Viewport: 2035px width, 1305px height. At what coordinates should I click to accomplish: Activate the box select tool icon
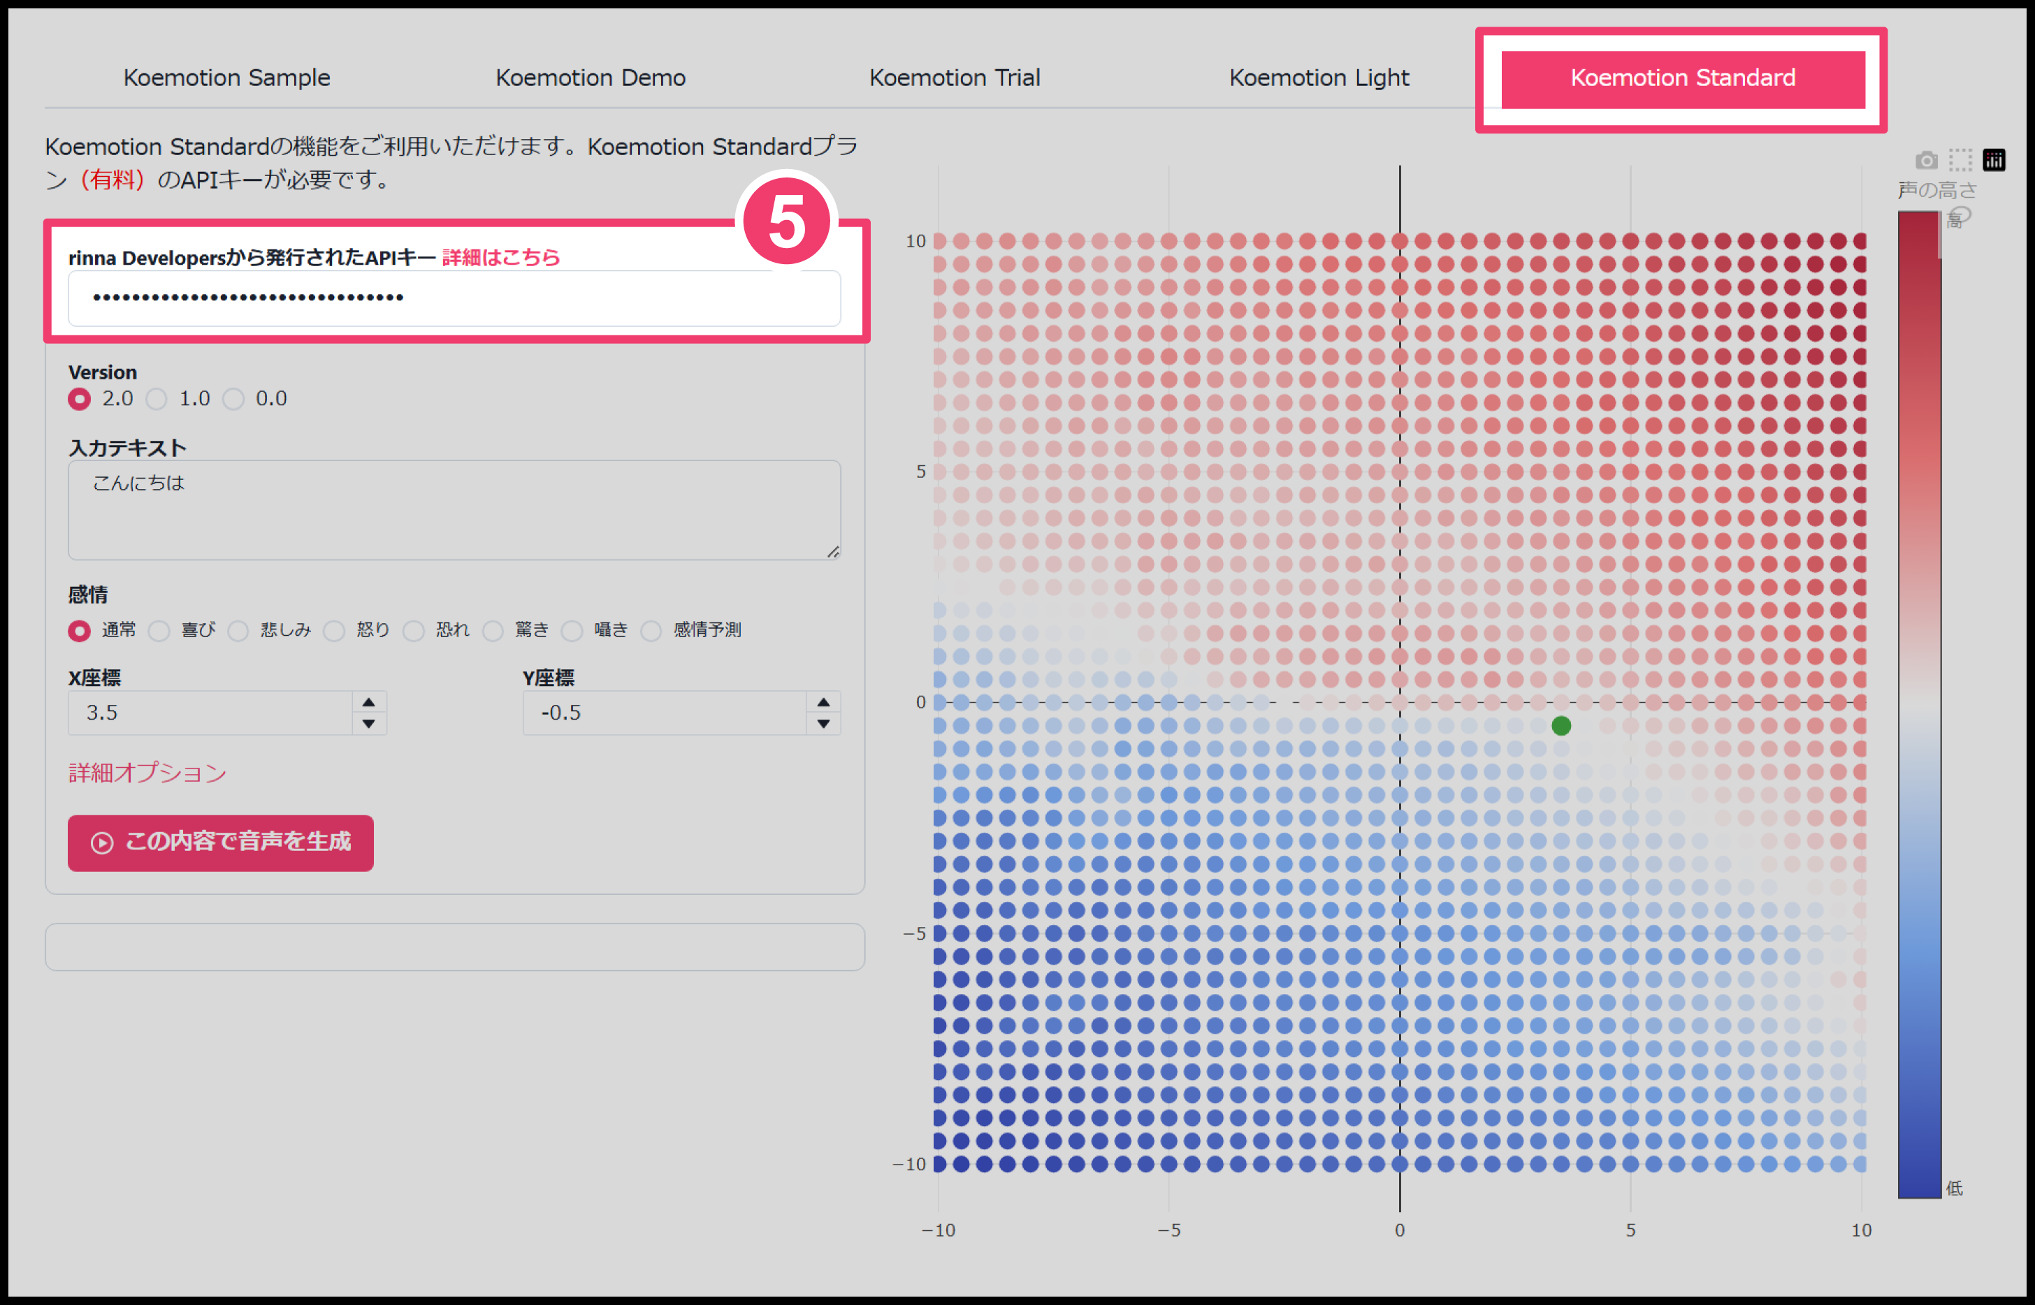pos(1960,160)
